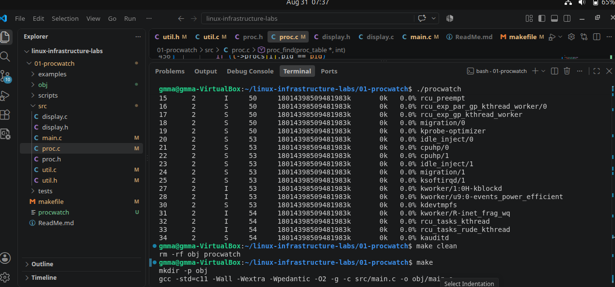The width and height of the screenshot is (615, 287).
Task: Click the command center search box
Action: click(308, 18)
